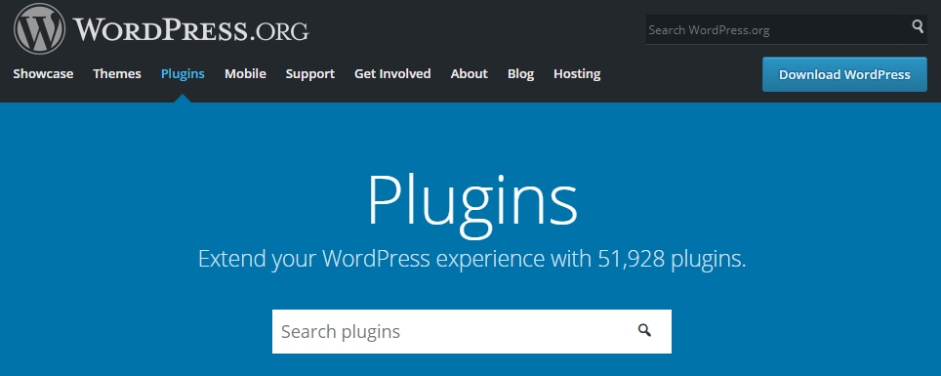This screenshot has width=941, height=376.
Task: Select the Plugins nav item
Action: click(184, 74)
